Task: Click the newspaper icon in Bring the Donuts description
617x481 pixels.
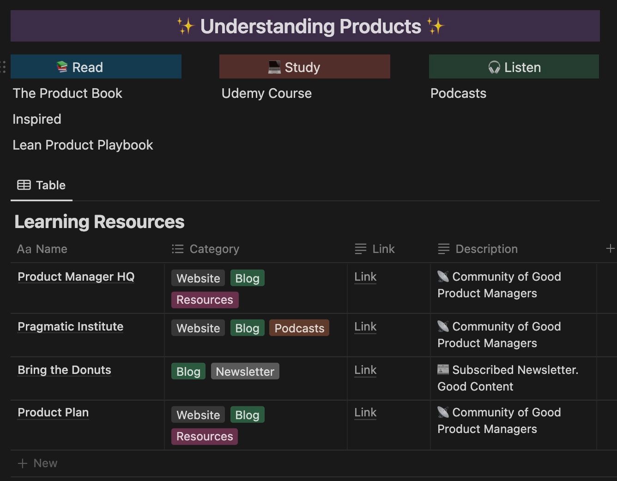Action: click(443, 370)
